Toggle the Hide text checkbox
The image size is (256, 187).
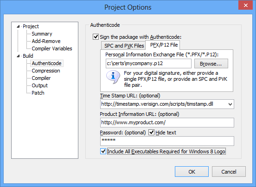point(151,133)
